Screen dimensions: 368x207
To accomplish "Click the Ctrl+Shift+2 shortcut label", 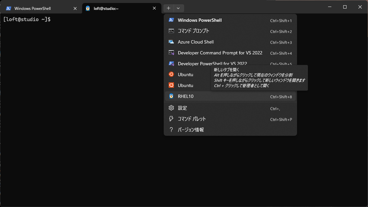I will (x=281, y=31).
